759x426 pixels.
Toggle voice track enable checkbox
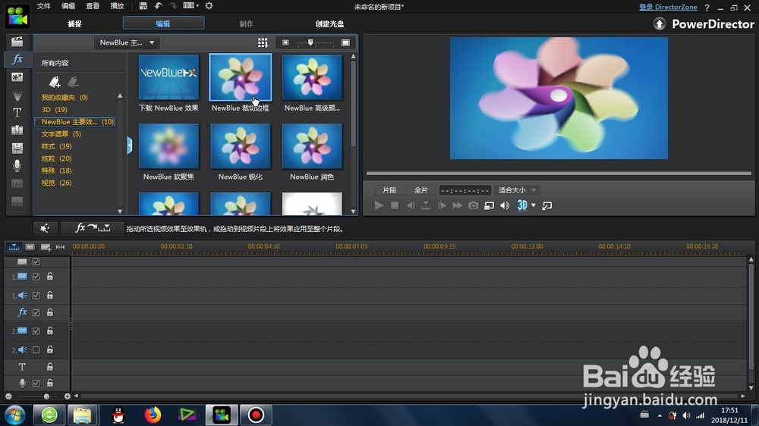[x=36, y=383]
